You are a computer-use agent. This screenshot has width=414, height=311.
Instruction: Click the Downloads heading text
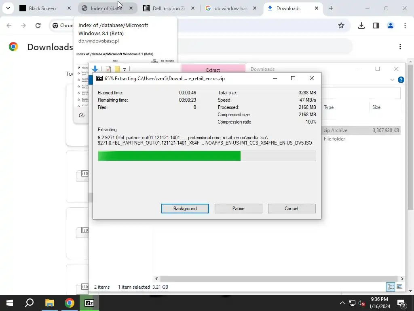coord(50,47)
